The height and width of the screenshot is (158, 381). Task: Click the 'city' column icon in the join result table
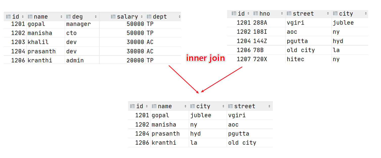point(193,106)
